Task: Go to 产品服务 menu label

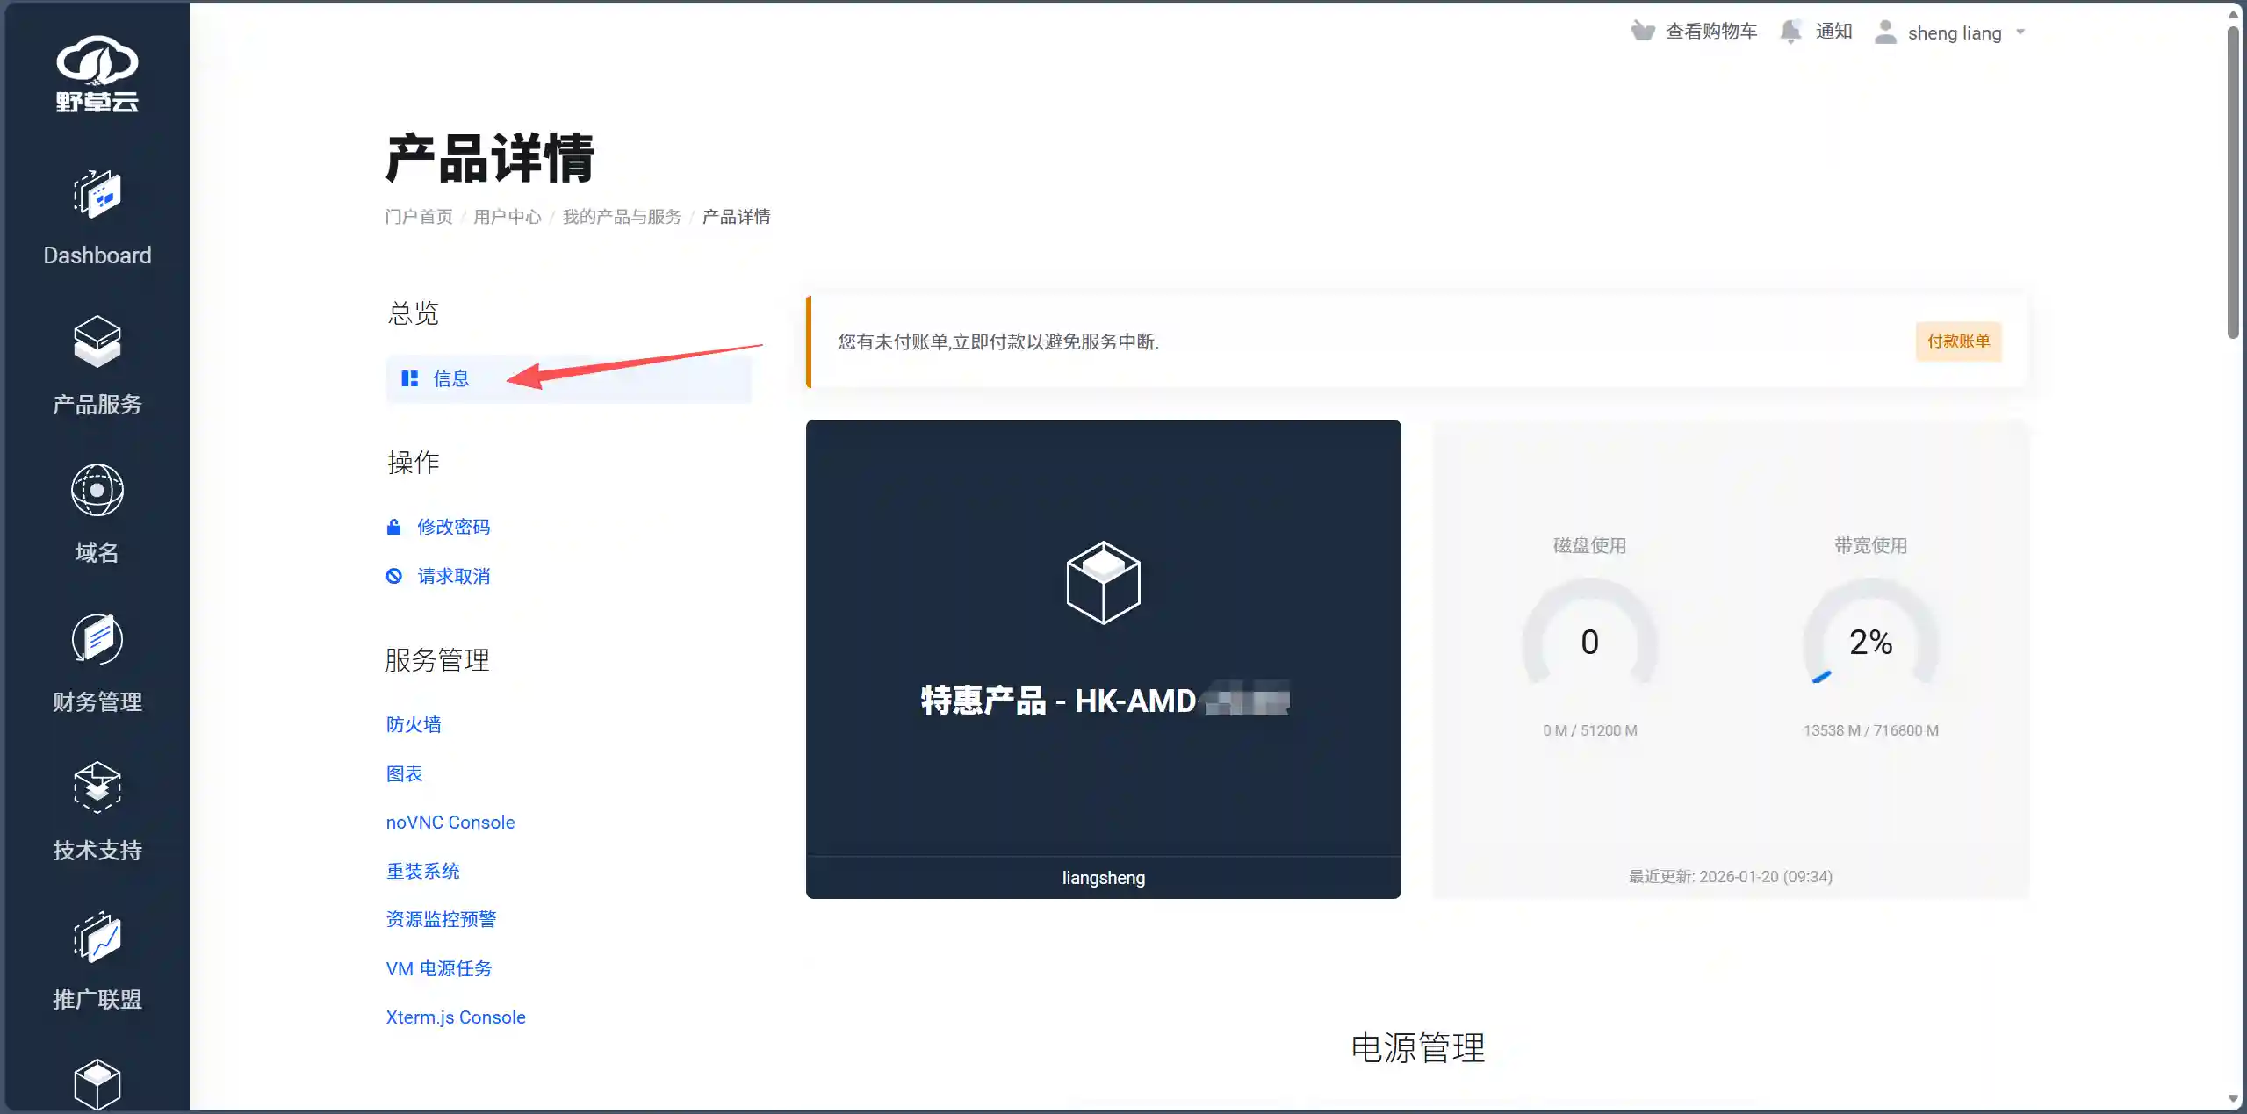Action: pyautogui.click(x=97, y=405)
